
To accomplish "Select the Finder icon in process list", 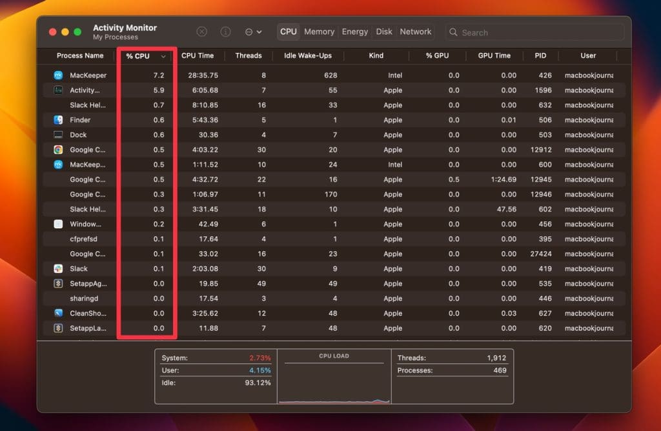I will pos(58,119).
